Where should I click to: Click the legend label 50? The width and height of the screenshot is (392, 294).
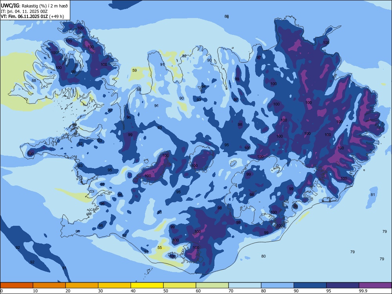(x=166, y=291)
